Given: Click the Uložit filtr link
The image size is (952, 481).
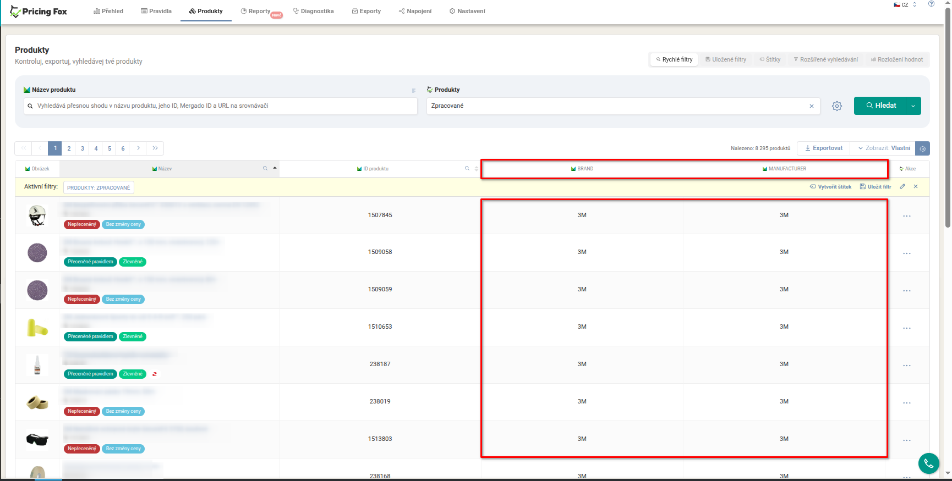Looking at the screenshot, I should point(876,187).
